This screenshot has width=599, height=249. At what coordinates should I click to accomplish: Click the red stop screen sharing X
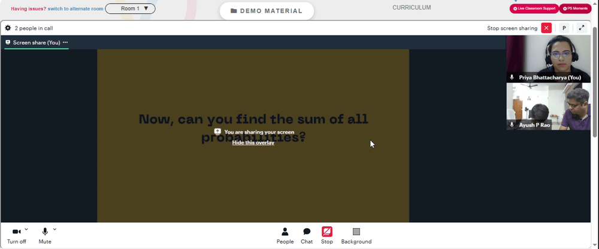click(x=546, y=28)
